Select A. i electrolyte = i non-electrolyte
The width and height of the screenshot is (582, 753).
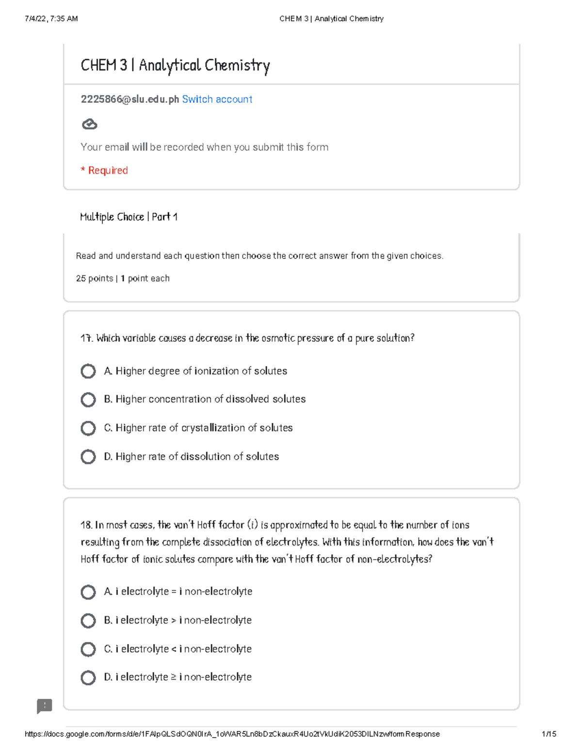coord(88,592)
